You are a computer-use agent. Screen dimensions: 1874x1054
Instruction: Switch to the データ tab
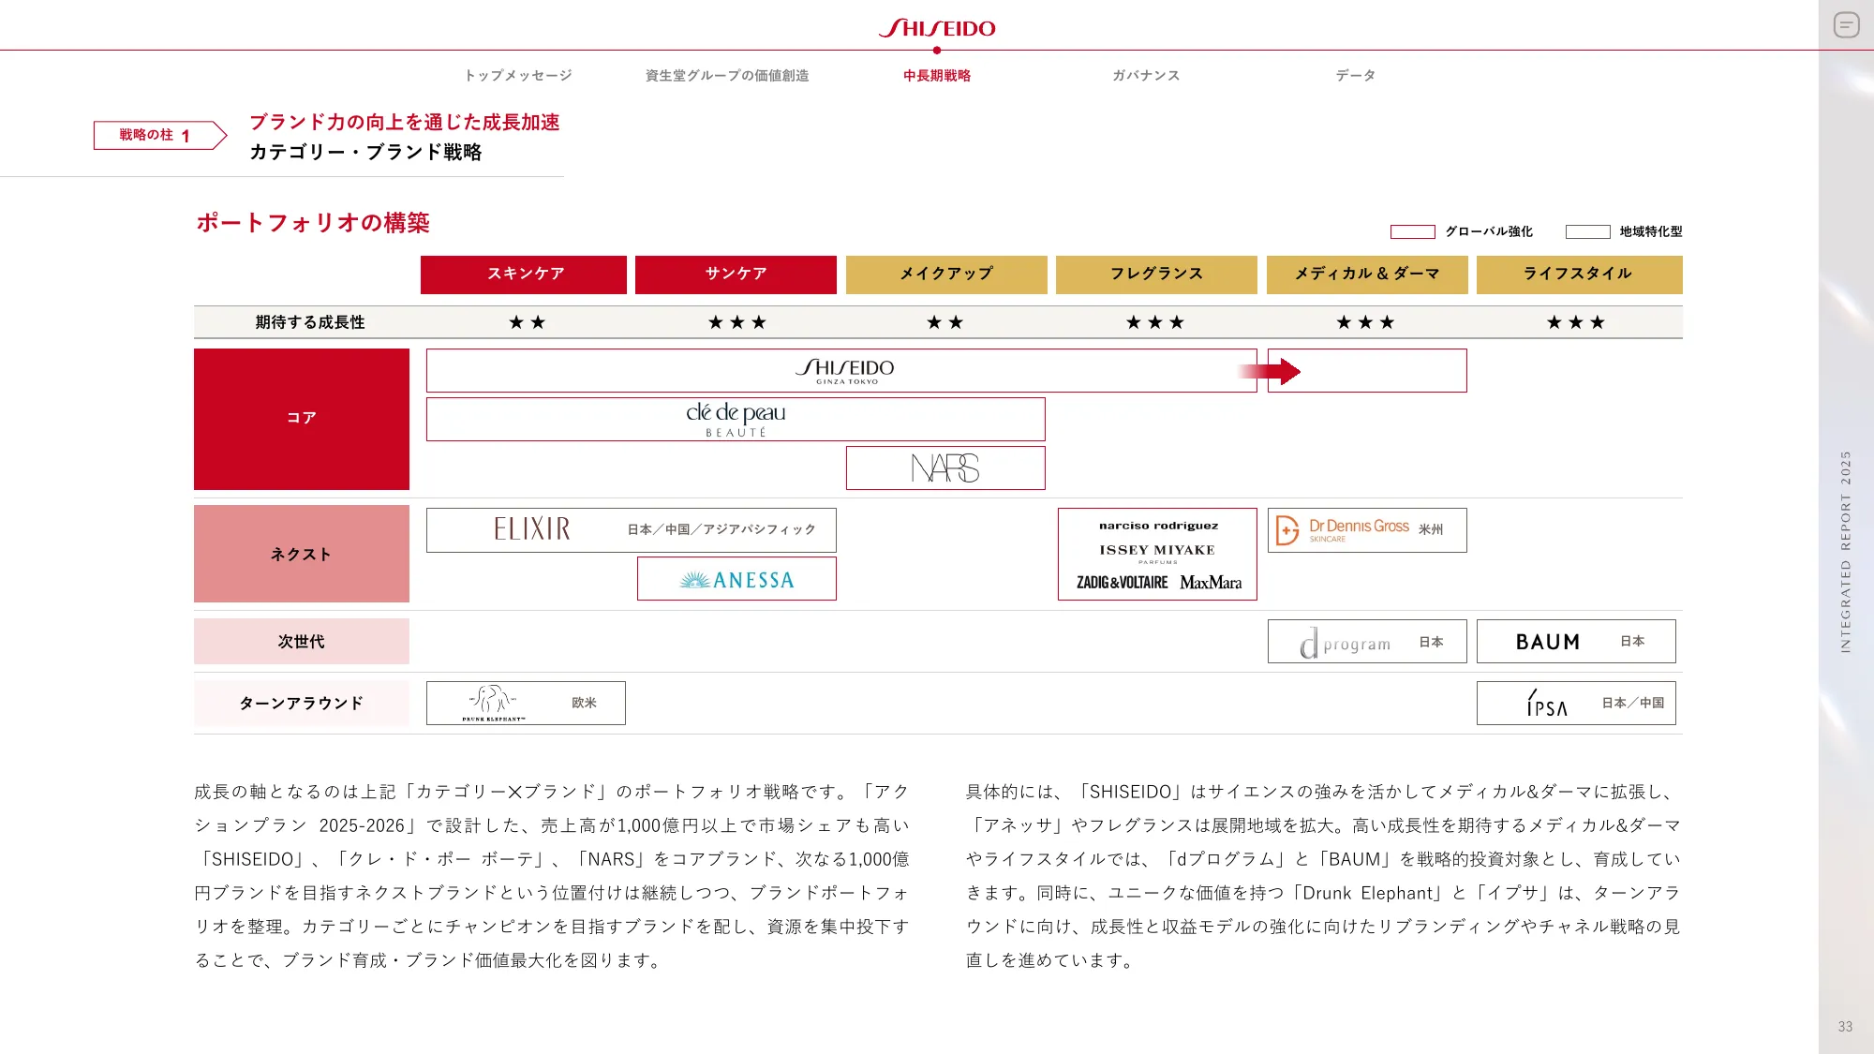(1356, 75)
